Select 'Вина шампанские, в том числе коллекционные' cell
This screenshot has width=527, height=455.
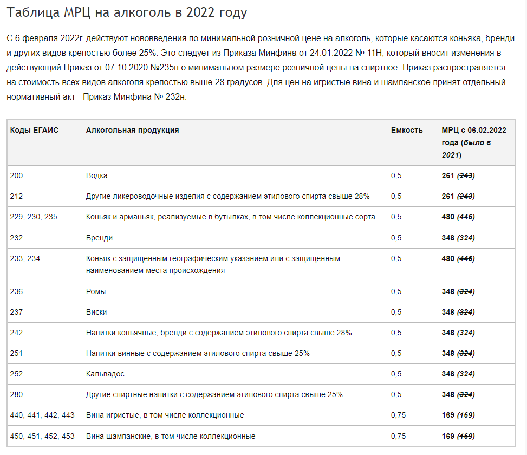coord(236,436)
